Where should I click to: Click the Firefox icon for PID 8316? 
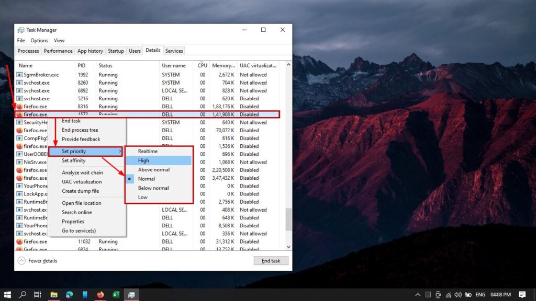19,107
